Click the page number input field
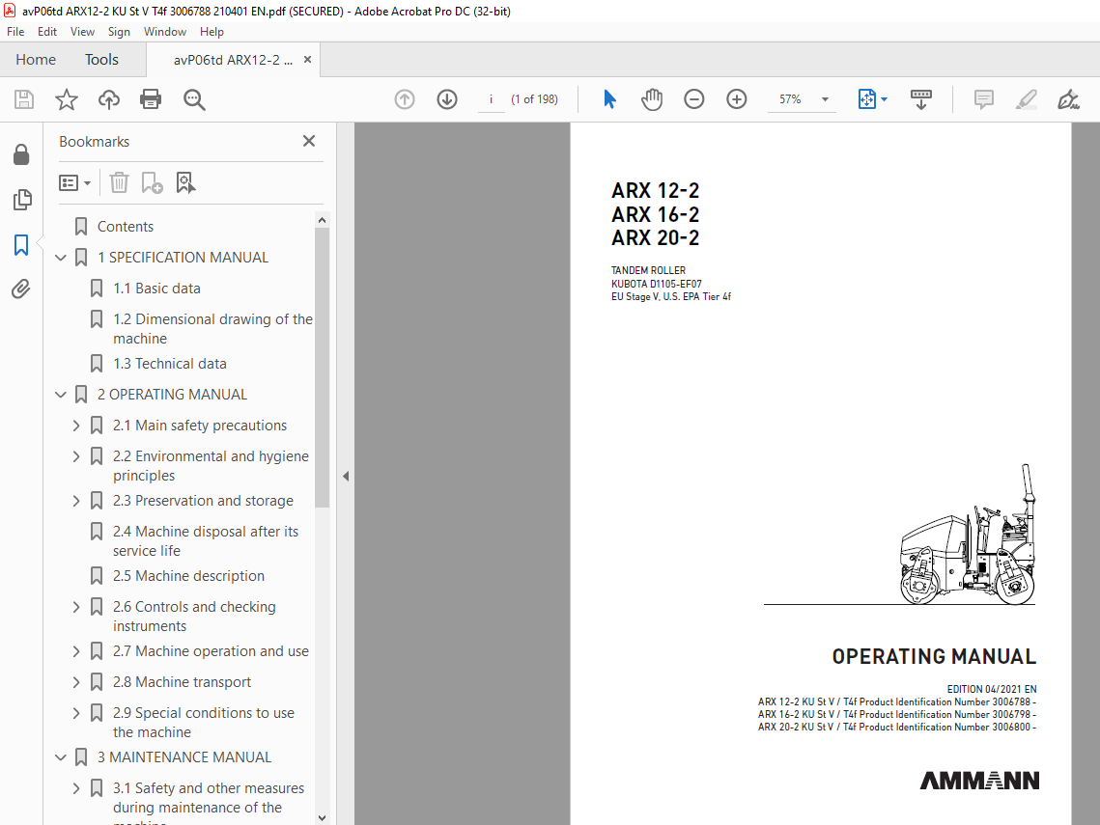Screen dimensions: 1100x825 491,99
